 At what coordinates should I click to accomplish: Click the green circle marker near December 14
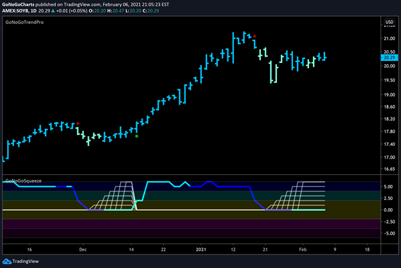(137, 136)
